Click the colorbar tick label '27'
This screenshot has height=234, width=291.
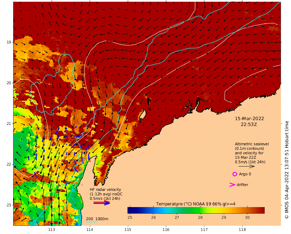pyautogui.click(x=177, y=217)
